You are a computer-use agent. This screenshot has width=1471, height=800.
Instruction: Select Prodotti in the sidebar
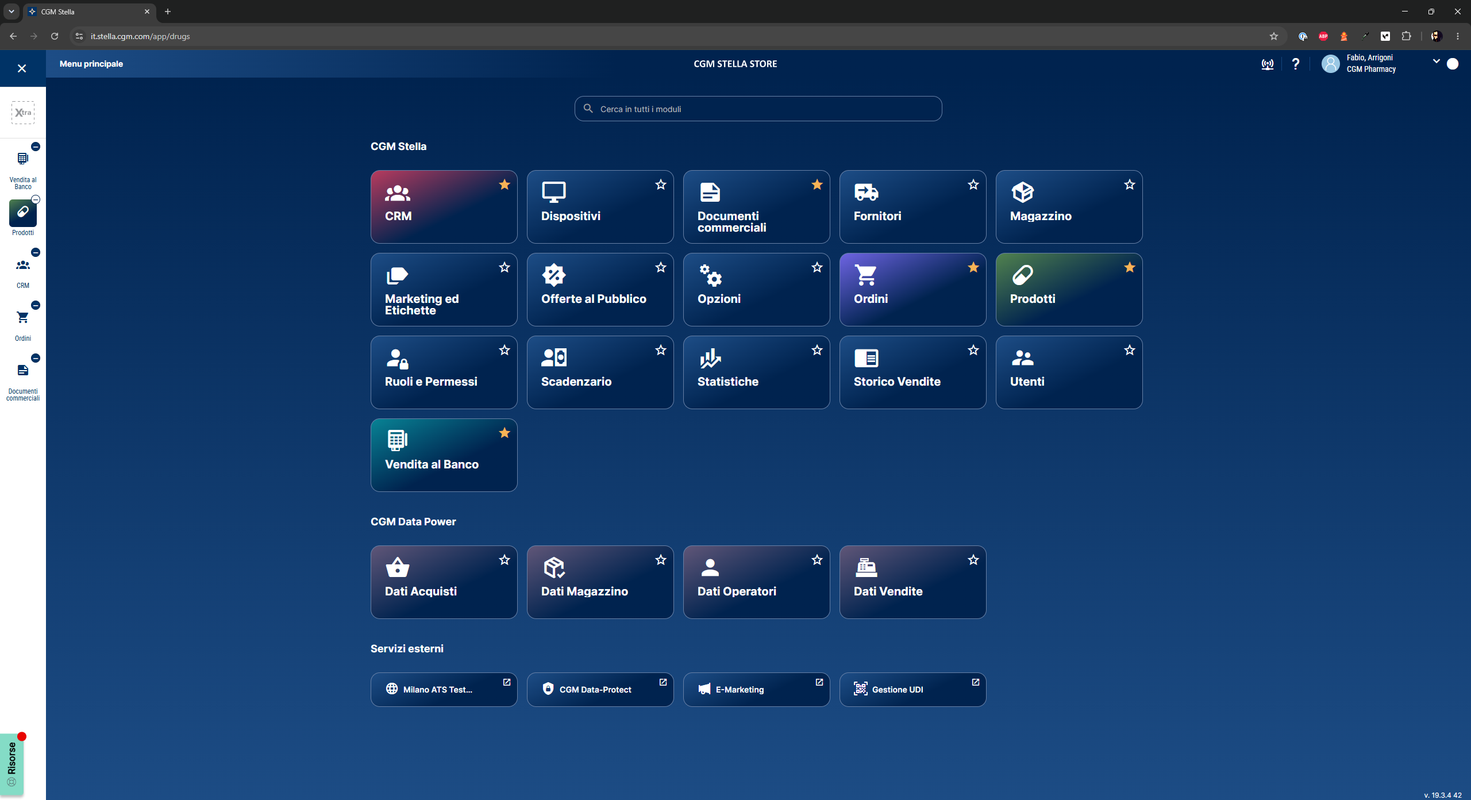pos(23,218)
